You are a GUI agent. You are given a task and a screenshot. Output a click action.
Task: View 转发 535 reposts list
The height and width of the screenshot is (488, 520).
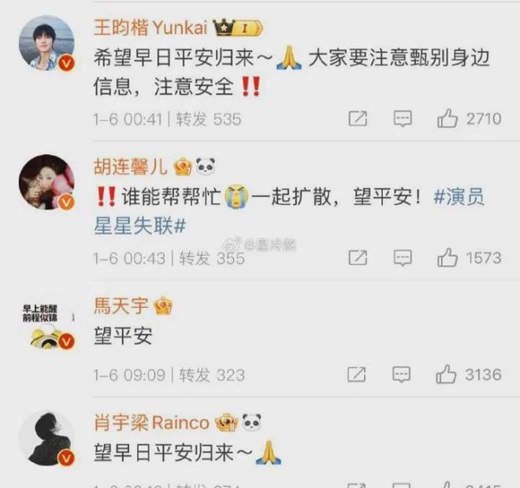click(x=208, y=119)
